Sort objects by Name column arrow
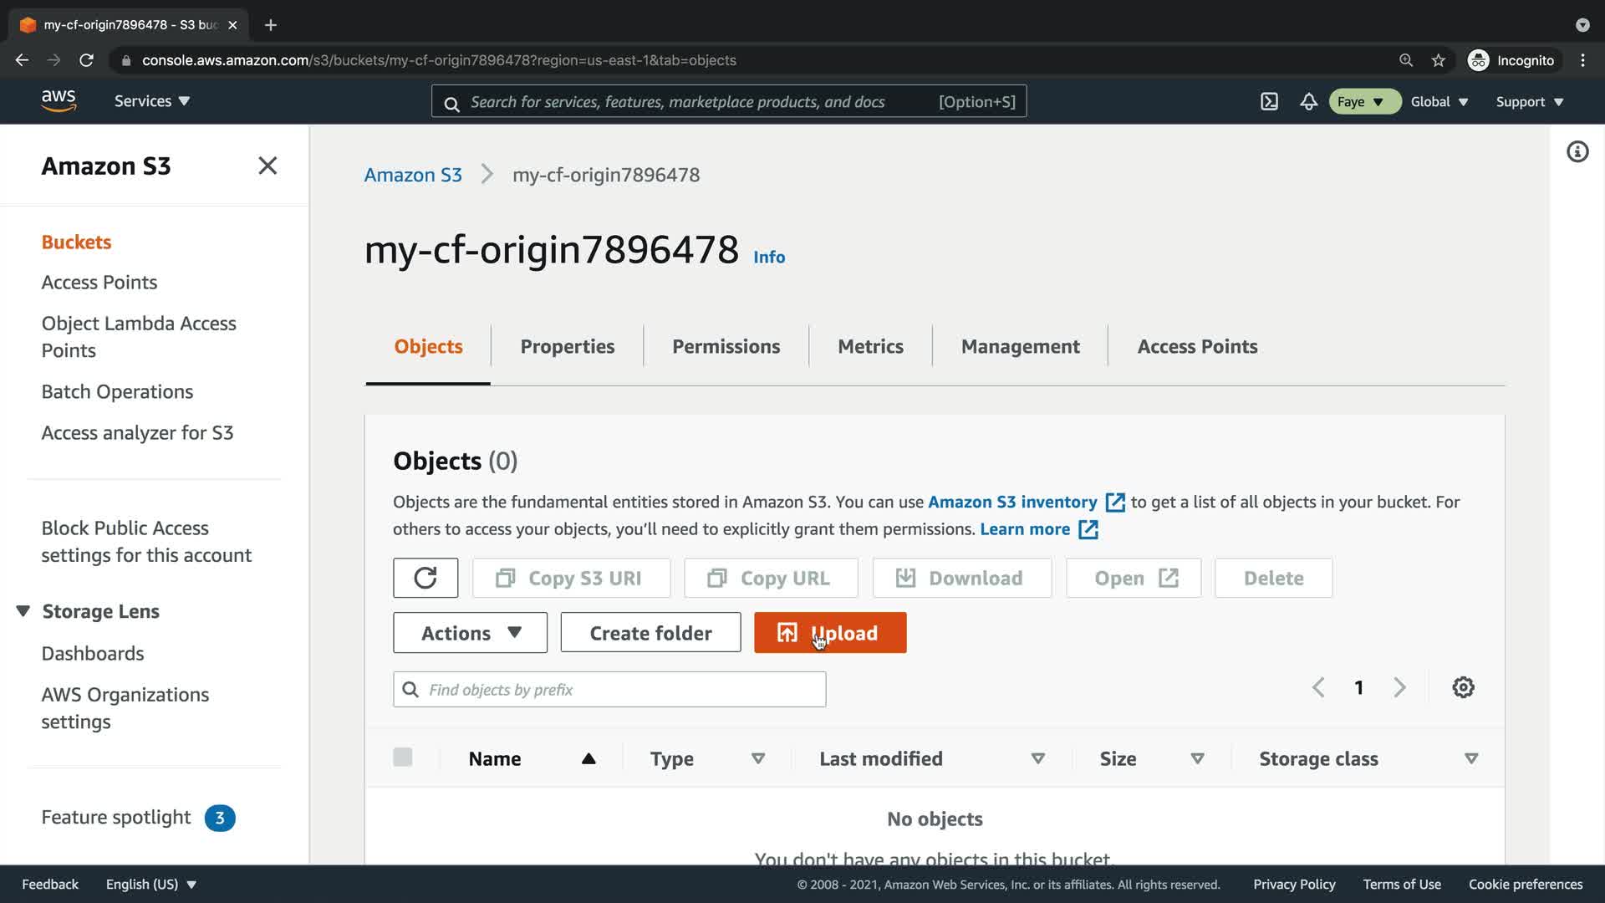This screenshot has width=1605, height=903. click(588, 758)
